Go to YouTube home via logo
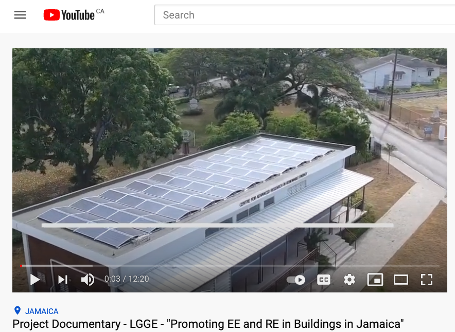 coord(69,15)
